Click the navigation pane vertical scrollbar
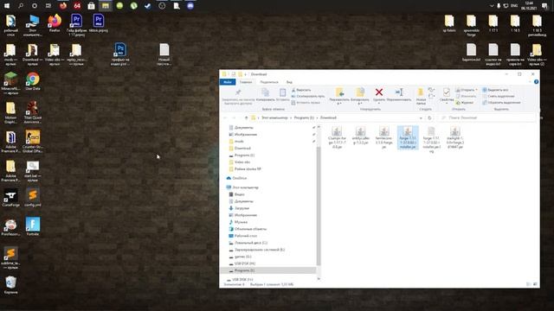 tap(319, 206)
